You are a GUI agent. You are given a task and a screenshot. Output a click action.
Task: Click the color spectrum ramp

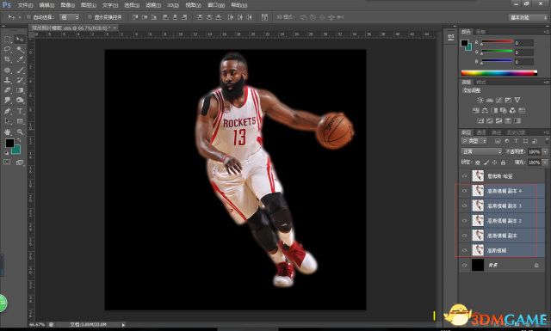499,73
